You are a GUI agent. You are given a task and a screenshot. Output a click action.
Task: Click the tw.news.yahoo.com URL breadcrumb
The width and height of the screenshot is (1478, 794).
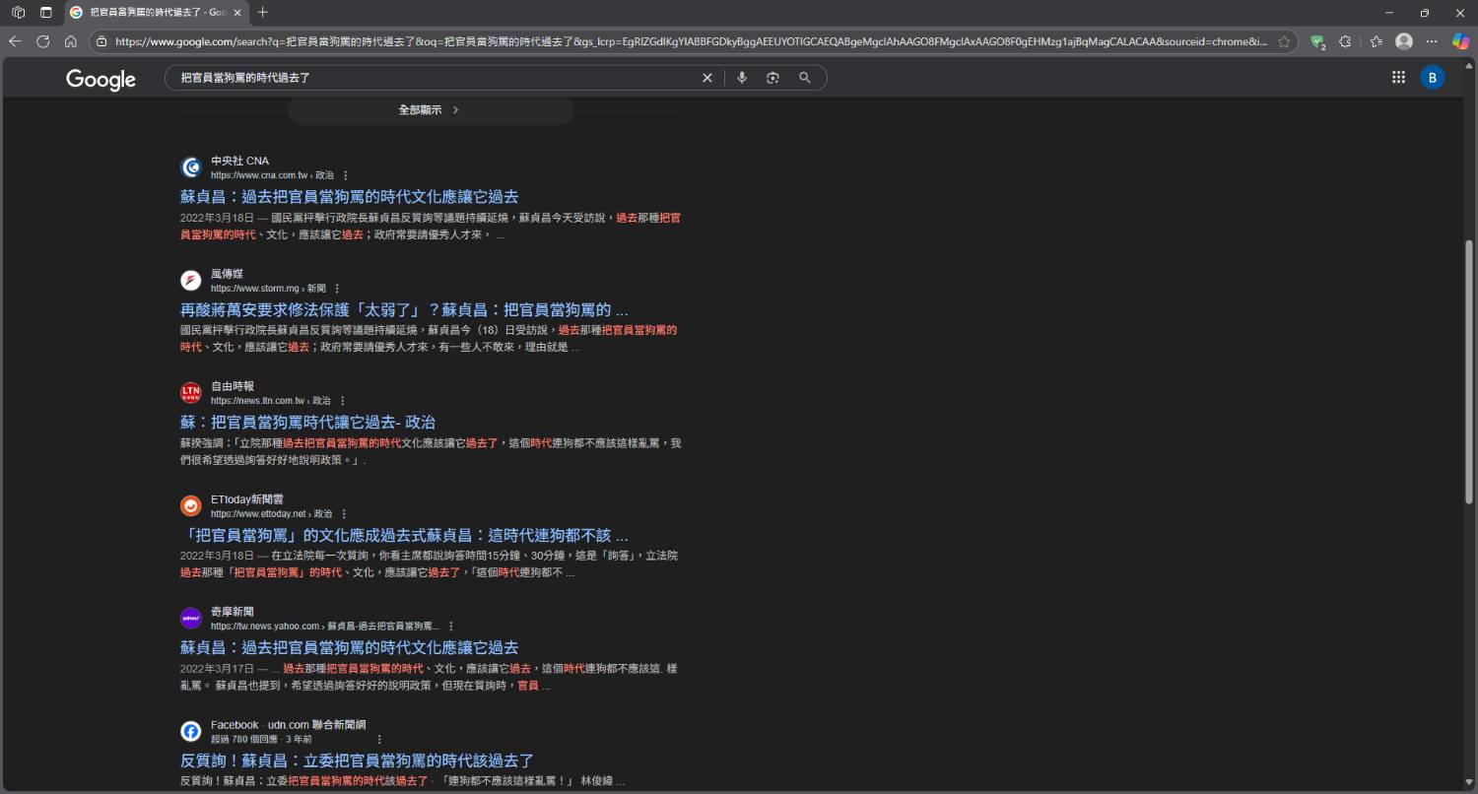[325, 627]
